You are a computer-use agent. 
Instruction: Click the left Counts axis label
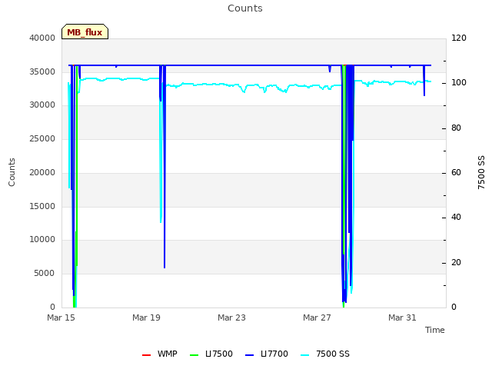click(x=12, y=172)
